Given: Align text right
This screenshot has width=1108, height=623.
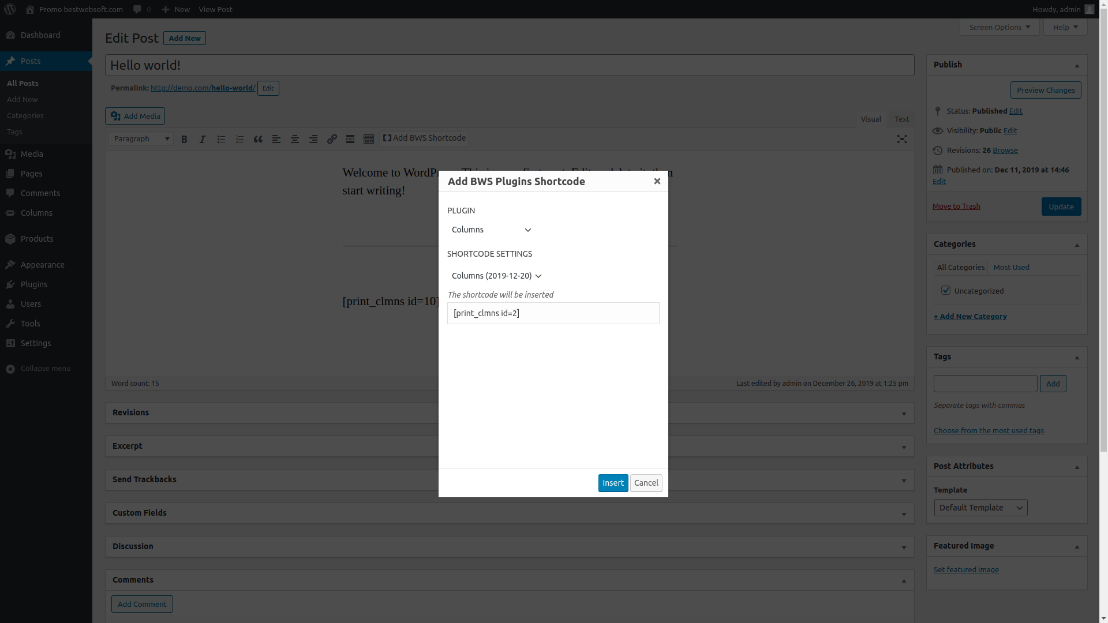Looking at the screenshot, I should click(313, 139).
